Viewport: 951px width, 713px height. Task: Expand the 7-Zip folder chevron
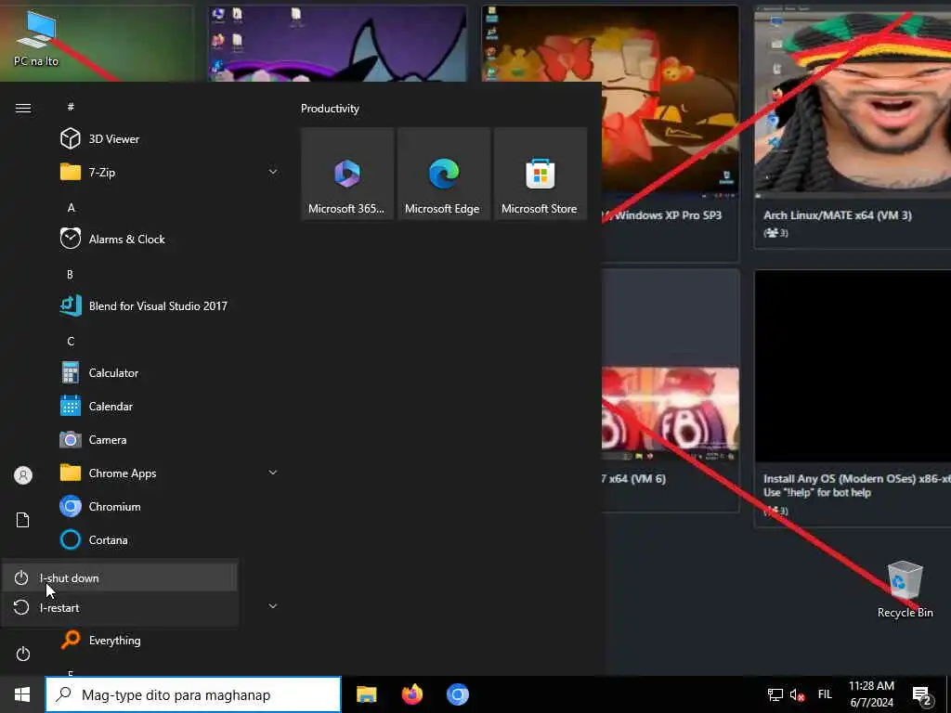(x=273, y=172)
